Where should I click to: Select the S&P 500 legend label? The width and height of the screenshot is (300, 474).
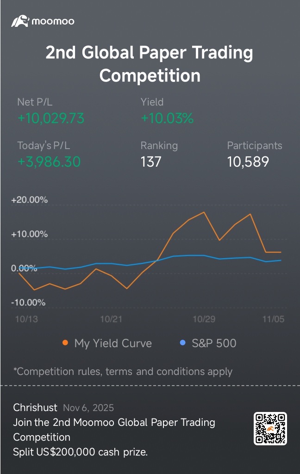point(214,343)
